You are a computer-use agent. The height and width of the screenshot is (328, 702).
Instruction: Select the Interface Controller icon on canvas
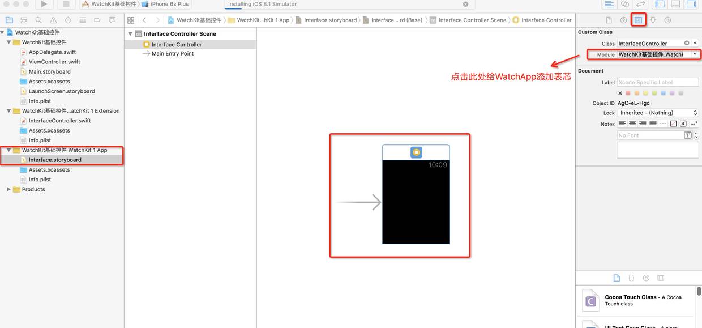(x=416, y=152)
